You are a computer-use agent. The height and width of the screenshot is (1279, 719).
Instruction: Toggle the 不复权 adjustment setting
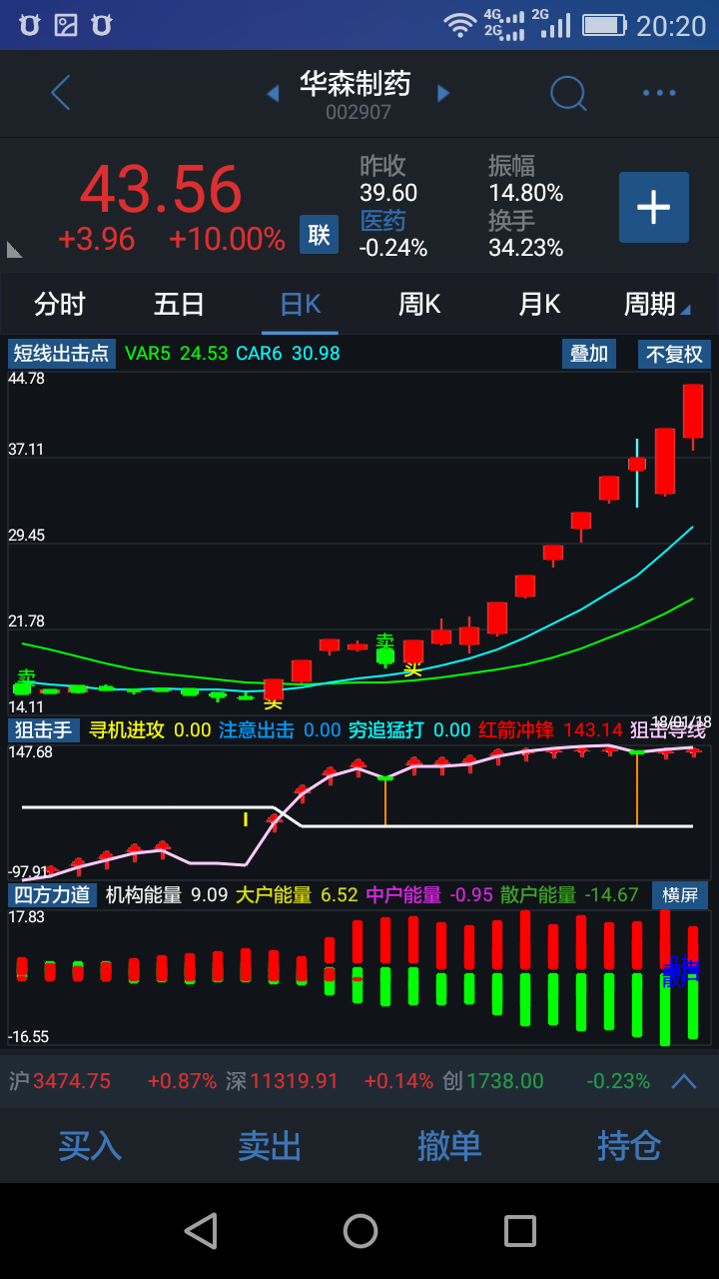pos(674,354)
